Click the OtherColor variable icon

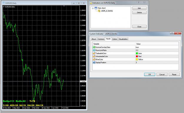[x=94, y=59]
